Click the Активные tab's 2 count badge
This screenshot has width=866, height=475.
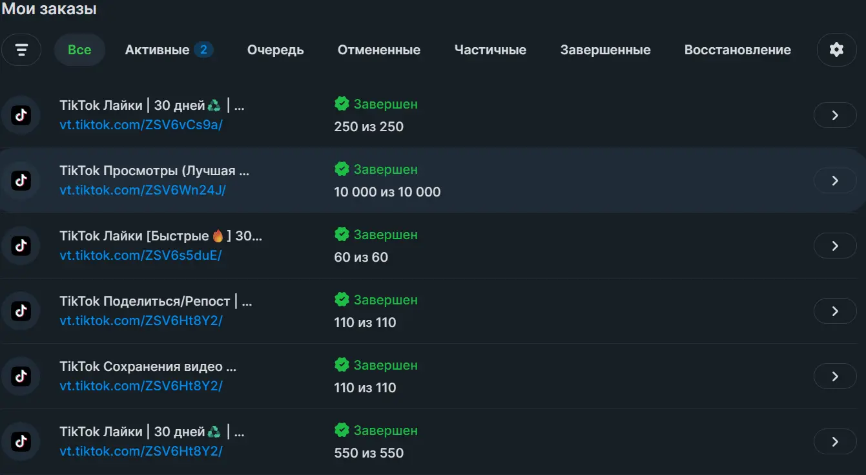tap(203, 50)
